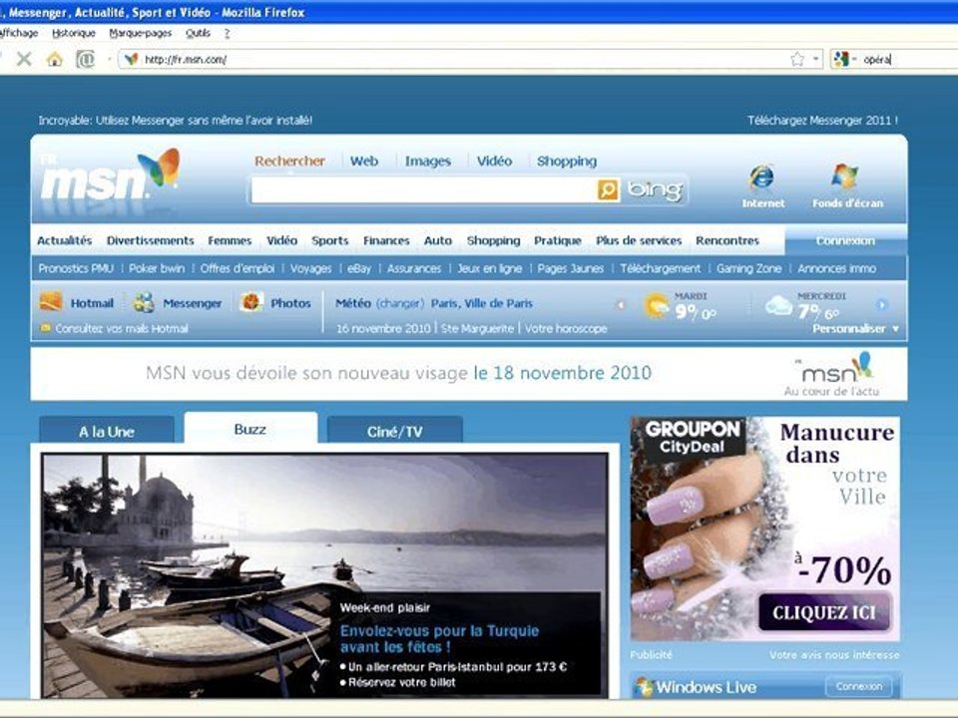Image resolution: width=958 pixels, height=718 pixels.
Task: Switch to A la Une tab
Action: pyautogui.click(x=107, y=432)
